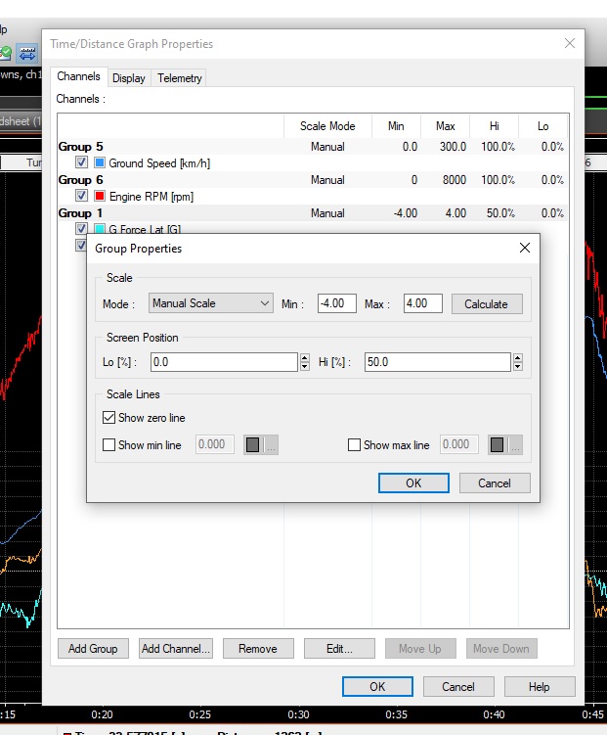Decrease Hi [%] with down spinner arrow
The image size is (607, 735).
tap(518, 367)
